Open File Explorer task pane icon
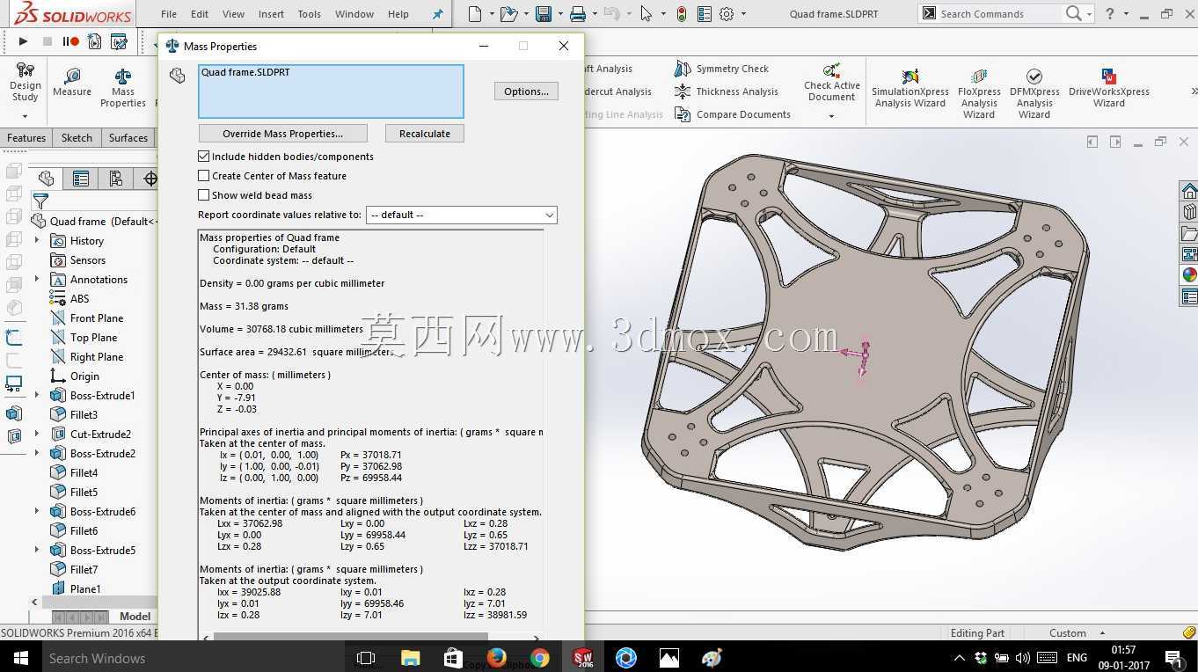1198x672 pixels. pyautogui.click(x=1189, y=233)
